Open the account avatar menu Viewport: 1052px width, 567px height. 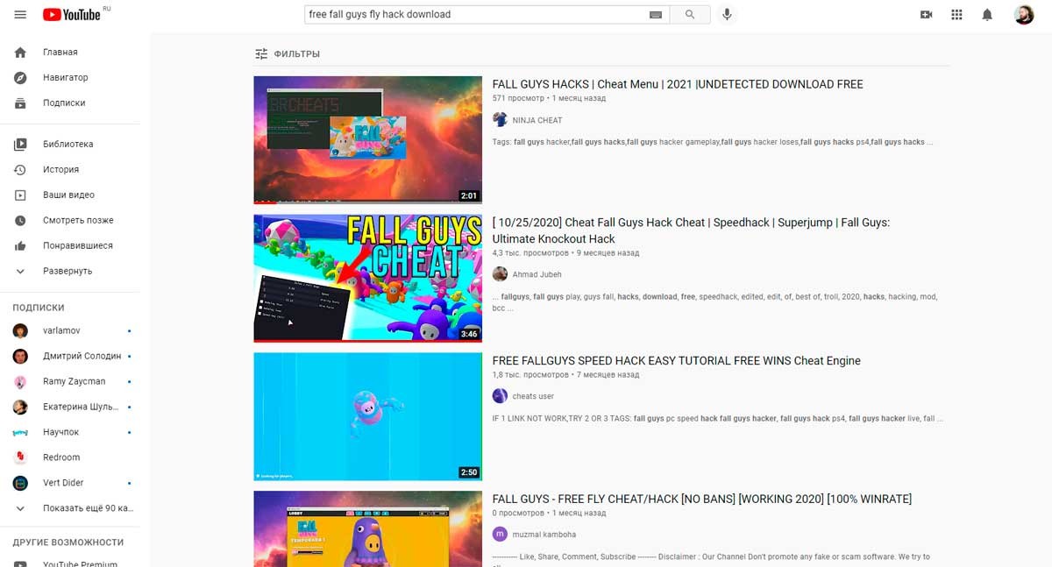(1024, 15)
